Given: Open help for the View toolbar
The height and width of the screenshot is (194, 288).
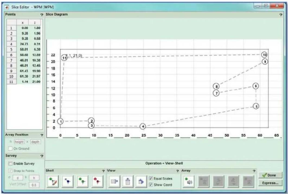Looking at the screenshot, I should (x=177, y=171).
